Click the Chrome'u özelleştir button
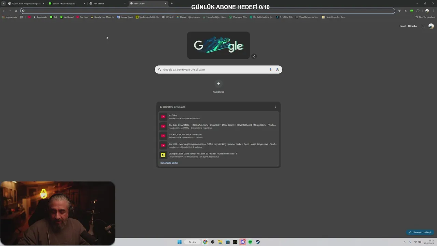This screenshot has height=246, width=437. tap(420, 232)
